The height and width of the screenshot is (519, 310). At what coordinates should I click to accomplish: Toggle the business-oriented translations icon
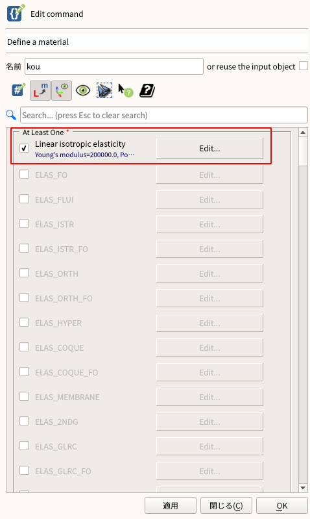pyautogui.click(x=40, y=90)
